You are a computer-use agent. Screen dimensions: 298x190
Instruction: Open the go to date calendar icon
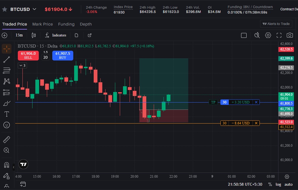click(x=23, y=184)
